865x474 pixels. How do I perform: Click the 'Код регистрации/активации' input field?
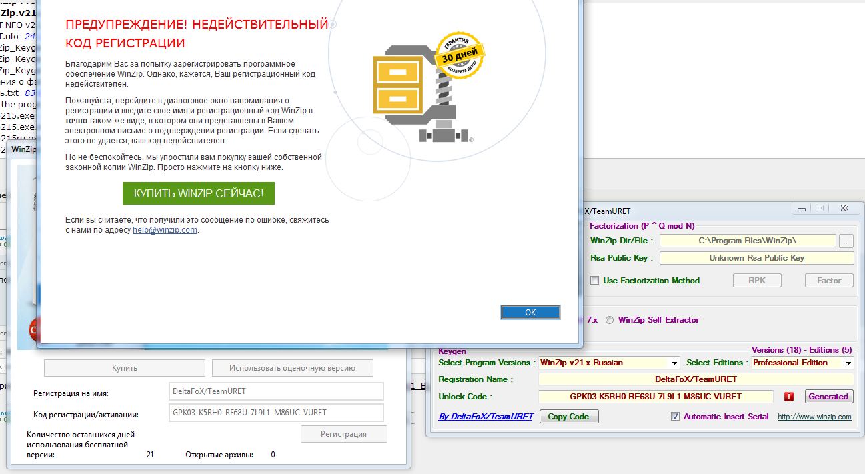point(277,413)
